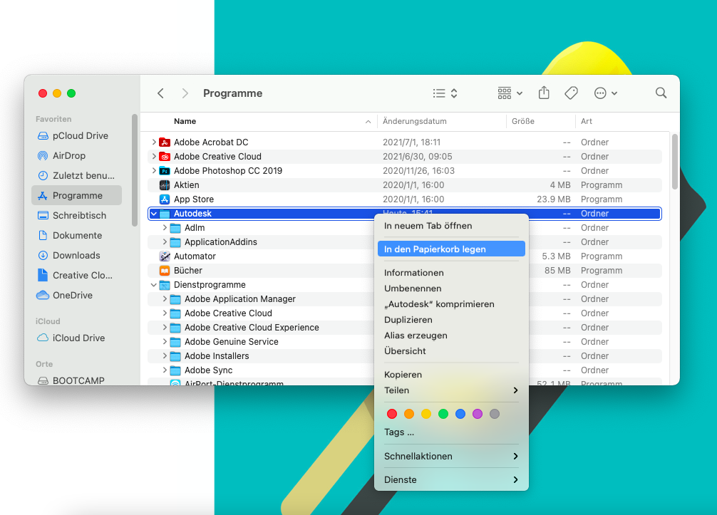Click the Share toolbar icon
717x515 pixels.
tap(544, 93)
